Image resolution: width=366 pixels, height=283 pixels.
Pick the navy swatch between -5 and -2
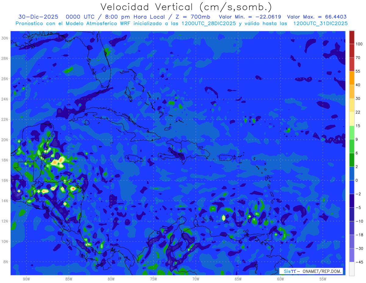[x=352, y=200]
